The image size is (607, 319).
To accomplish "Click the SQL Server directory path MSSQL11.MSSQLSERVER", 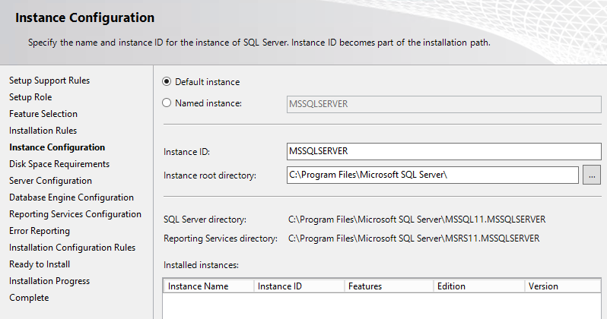I will [417, 220].
